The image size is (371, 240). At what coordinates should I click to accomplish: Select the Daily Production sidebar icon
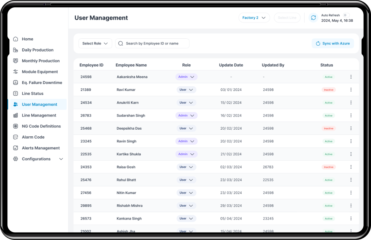[x=16, y=50]
